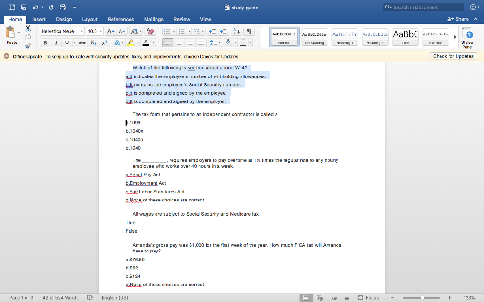484x302 pixels.
Task: Expand bullet list style options
Action: pos(174,31)
